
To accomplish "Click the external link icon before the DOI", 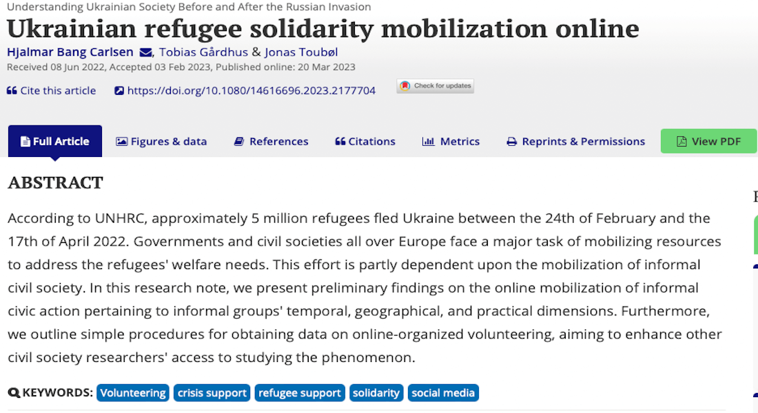I will tap(119, 90).
